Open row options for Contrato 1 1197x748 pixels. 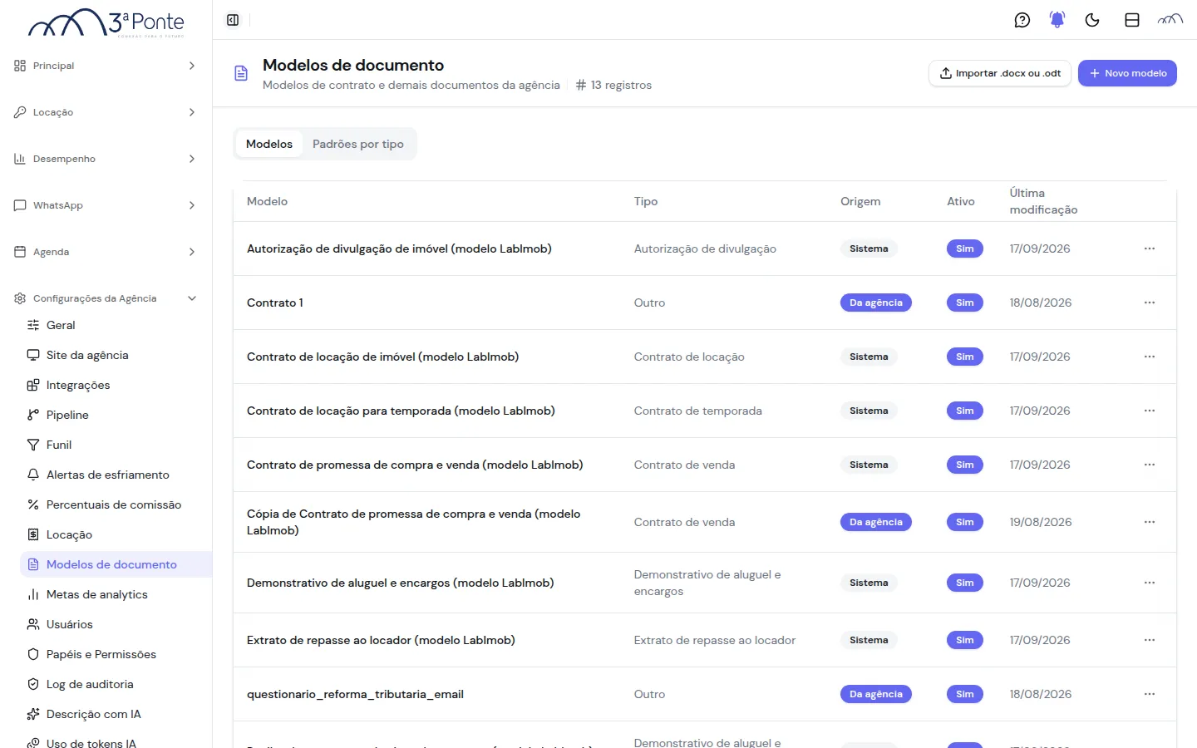tap(1150, 303)
